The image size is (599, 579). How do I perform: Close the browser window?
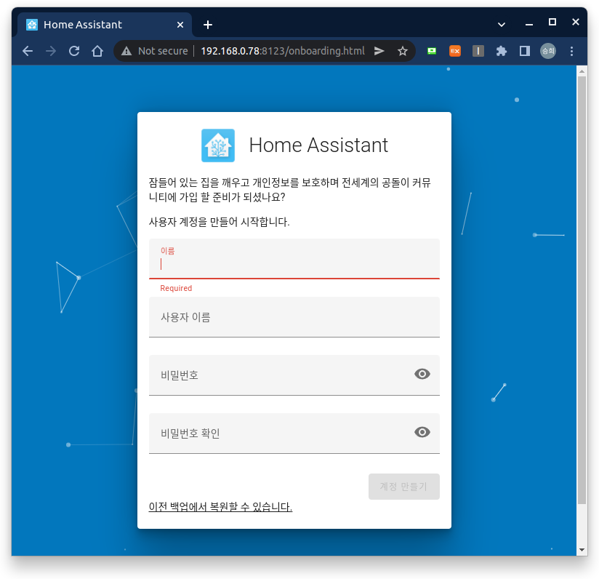tap(576, 22)
